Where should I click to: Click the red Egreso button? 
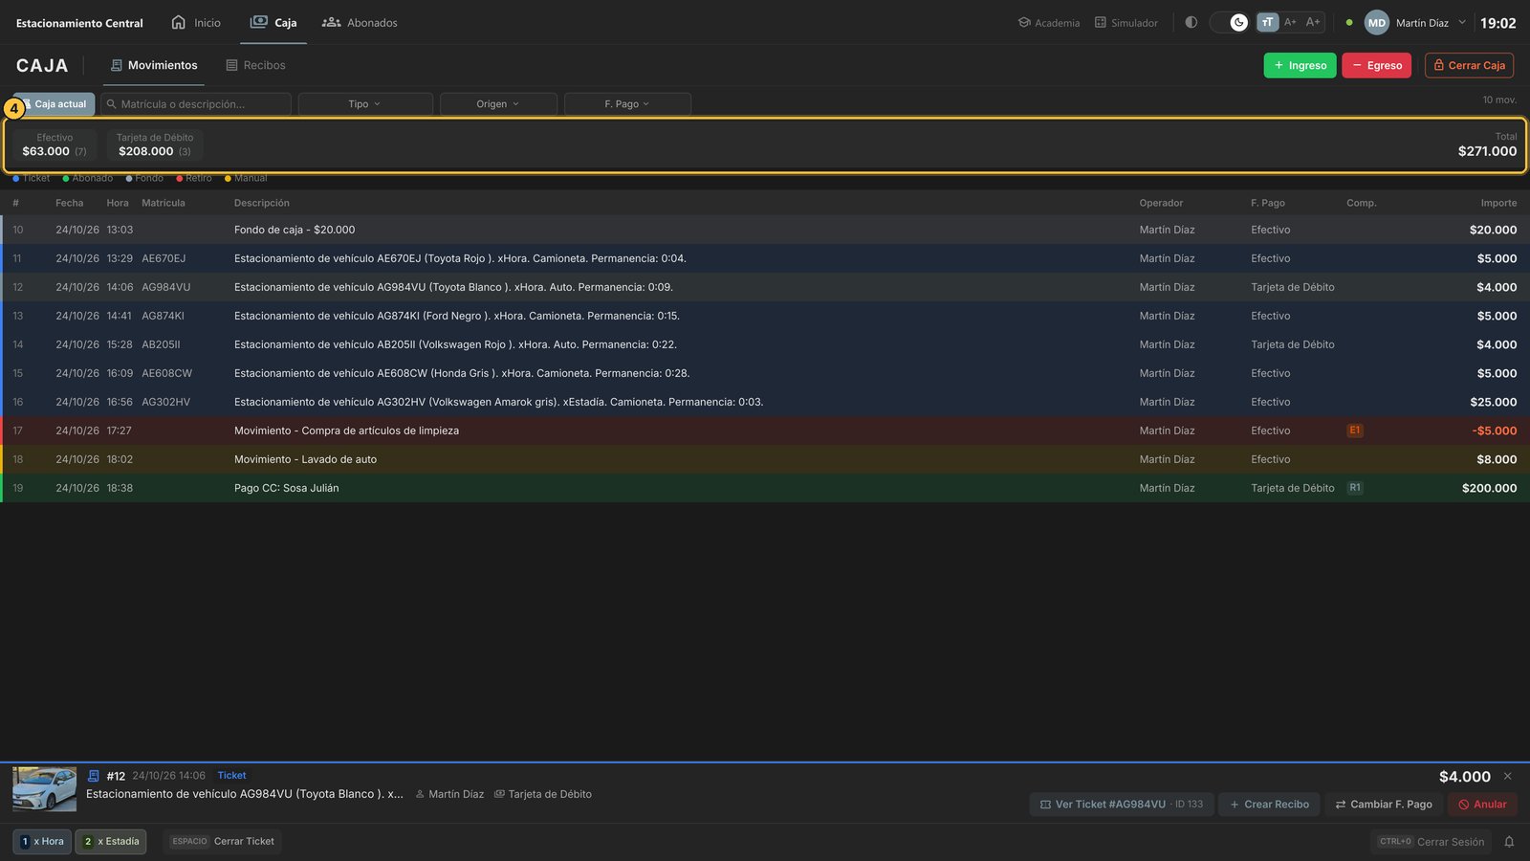tap(1376, 65)
